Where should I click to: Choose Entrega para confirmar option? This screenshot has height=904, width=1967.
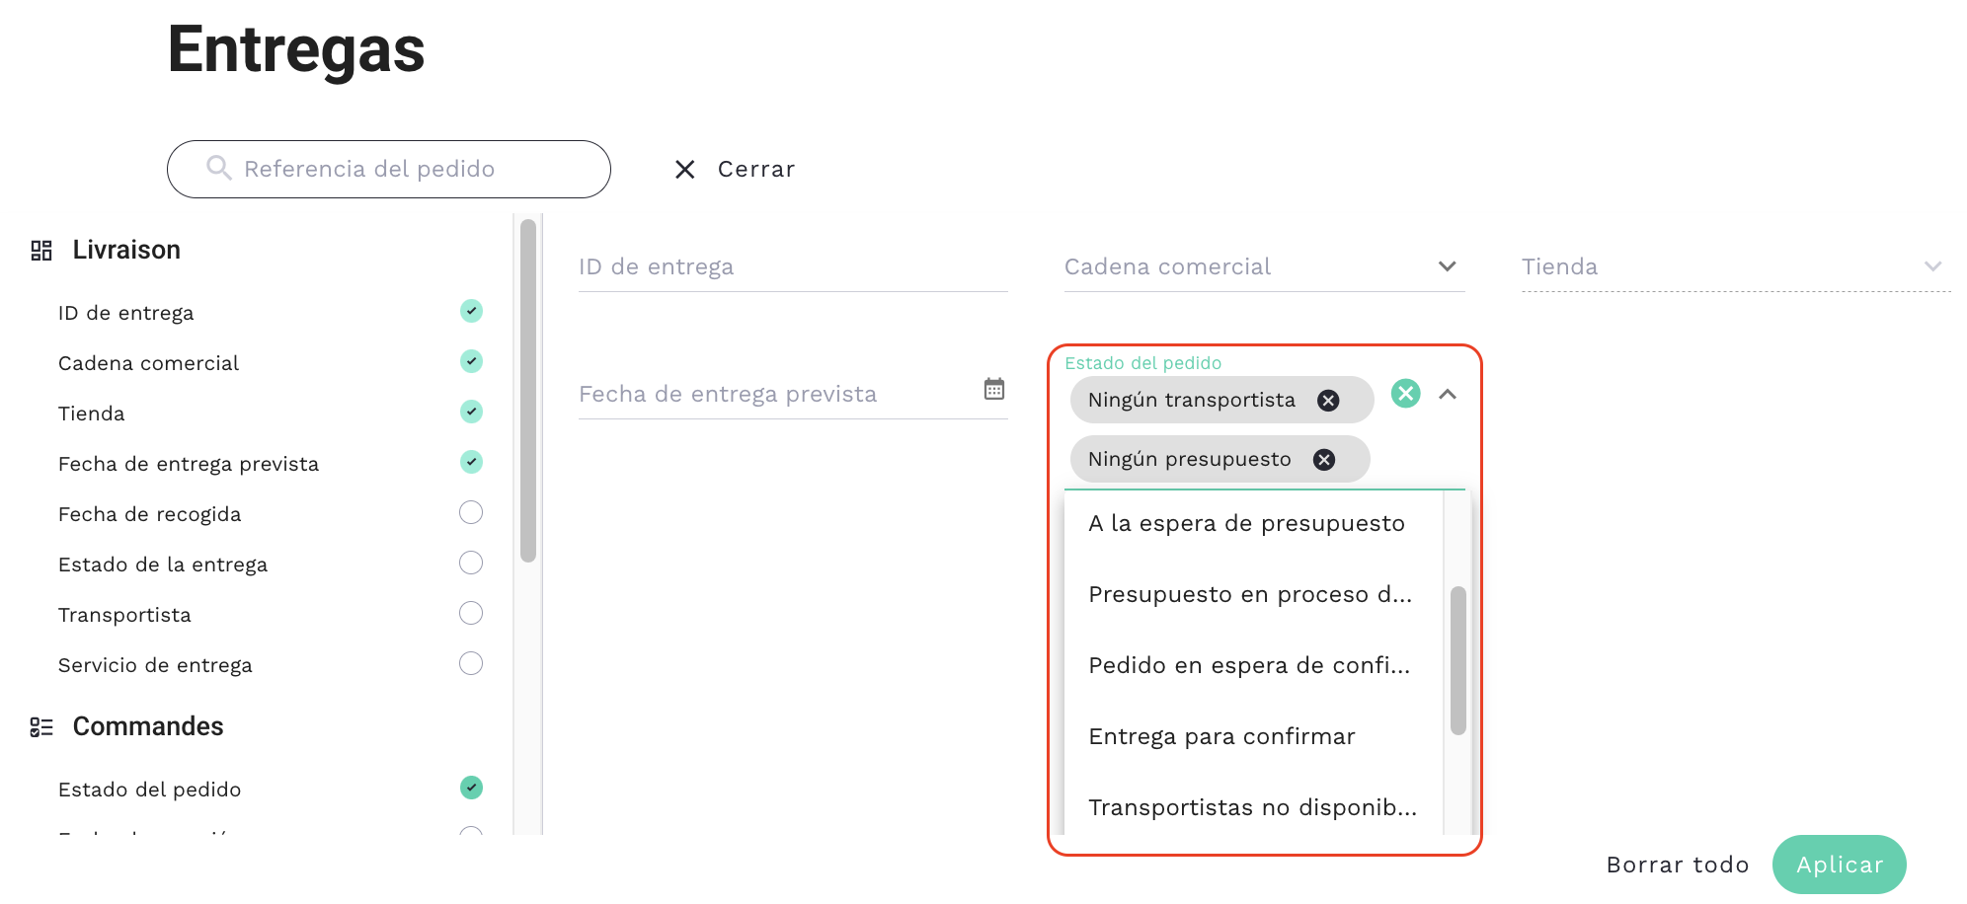1221,737
